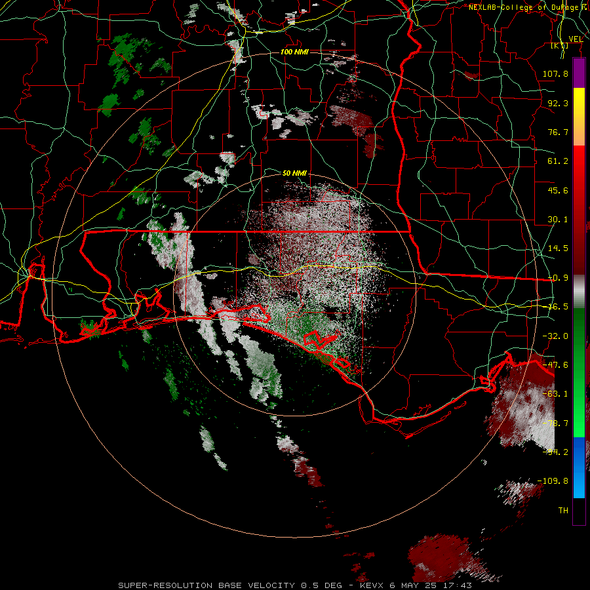590x590 pixels.
Task: Click the blue segment of the color bar
Action: coord(579,467)
